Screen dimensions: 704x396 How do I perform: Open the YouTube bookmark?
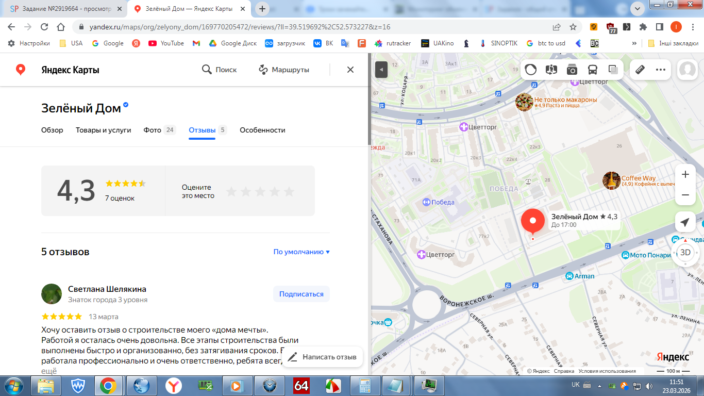click(166, 43)
